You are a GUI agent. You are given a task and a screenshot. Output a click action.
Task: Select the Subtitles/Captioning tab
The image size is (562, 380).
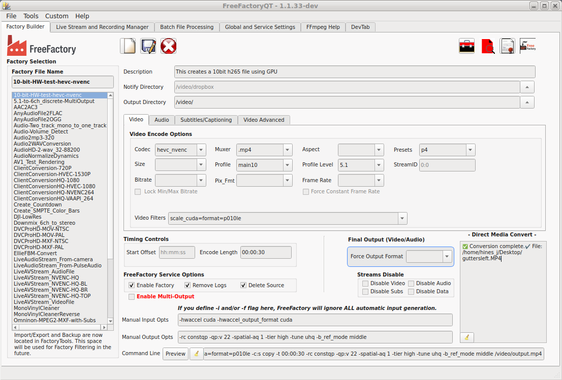tap(206, 120)
